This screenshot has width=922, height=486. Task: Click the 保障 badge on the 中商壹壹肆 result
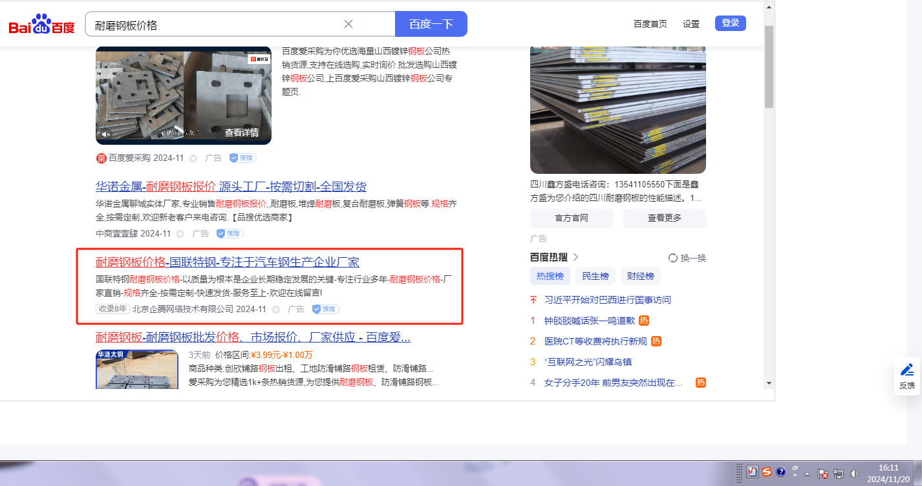click(230, 233)
